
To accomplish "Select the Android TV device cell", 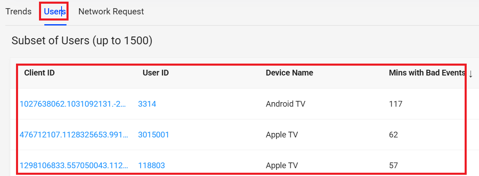I will [x=286, y=104].
